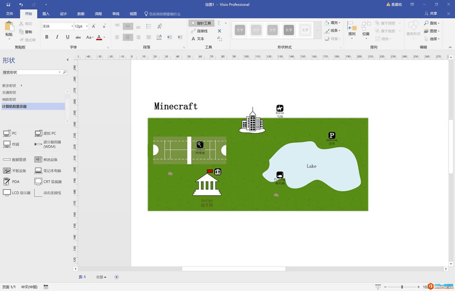Switch to the View (视图) tab
The image size is (455, 291).
coord(133,14)
